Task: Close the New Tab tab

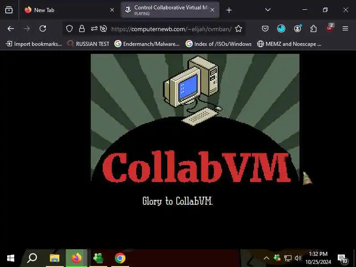Action: tap(112, 10)
